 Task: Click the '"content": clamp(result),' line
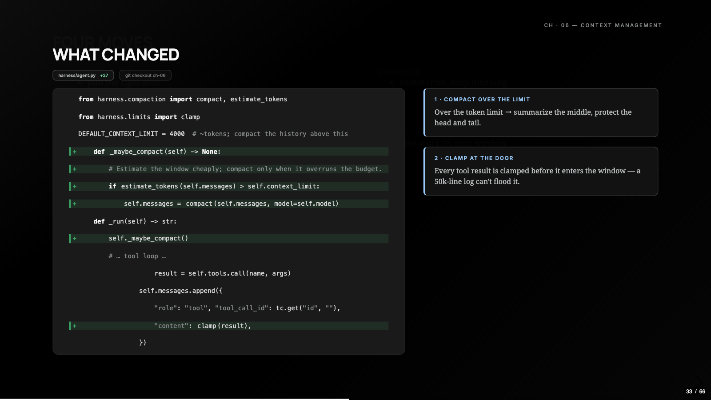point(229,326)
